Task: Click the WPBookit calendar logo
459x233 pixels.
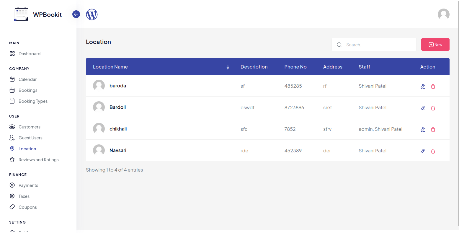Action: click(22, 14)
